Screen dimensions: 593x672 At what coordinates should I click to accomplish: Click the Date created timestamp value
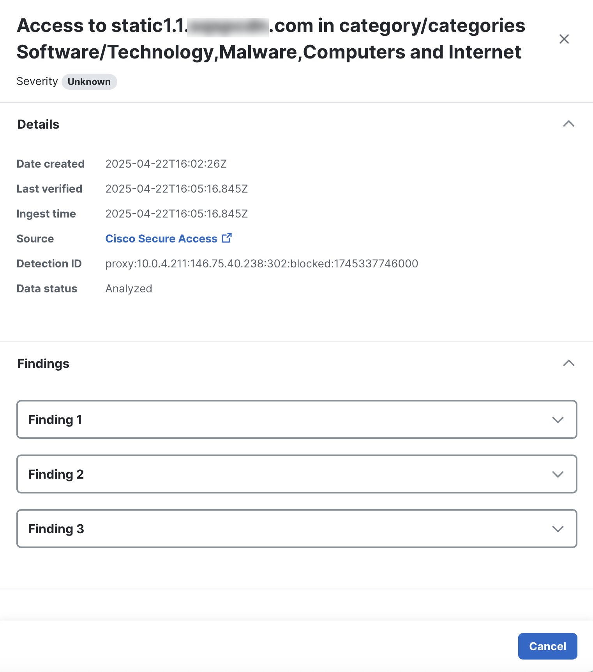[x=166, y=164]
